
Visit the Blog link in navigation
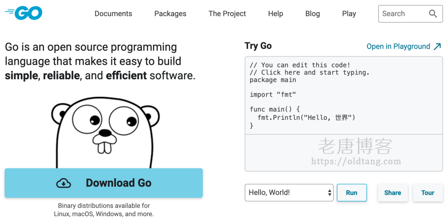[x=312, y=14]
